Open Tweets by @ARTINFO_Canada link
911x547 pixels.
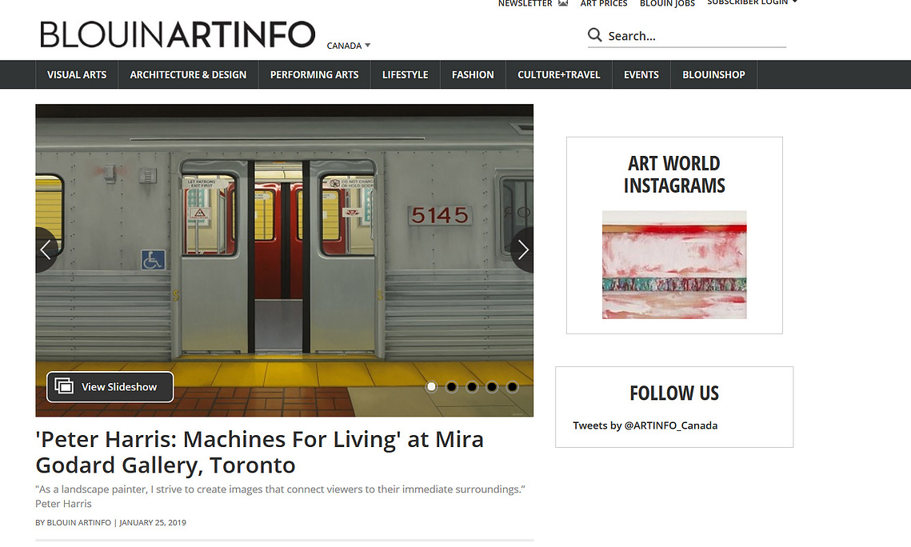click(645, 425)
